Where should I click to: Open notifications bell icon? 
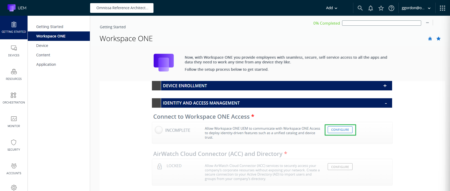[370, 8]
